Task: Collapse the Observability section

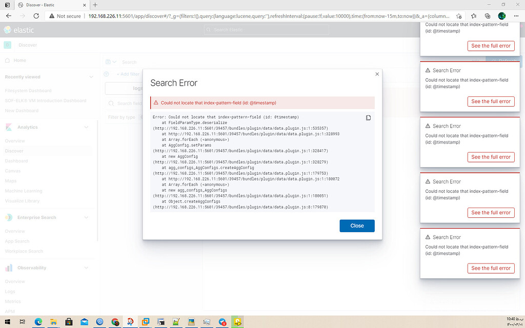Action: tap(87, 267)
